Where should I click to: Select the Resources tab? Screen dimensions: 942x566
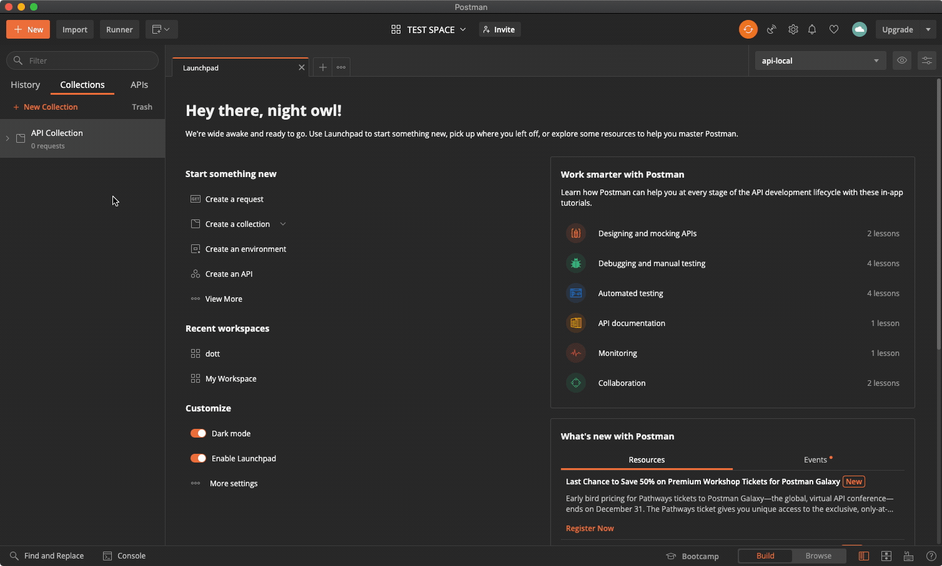(647, 460)
